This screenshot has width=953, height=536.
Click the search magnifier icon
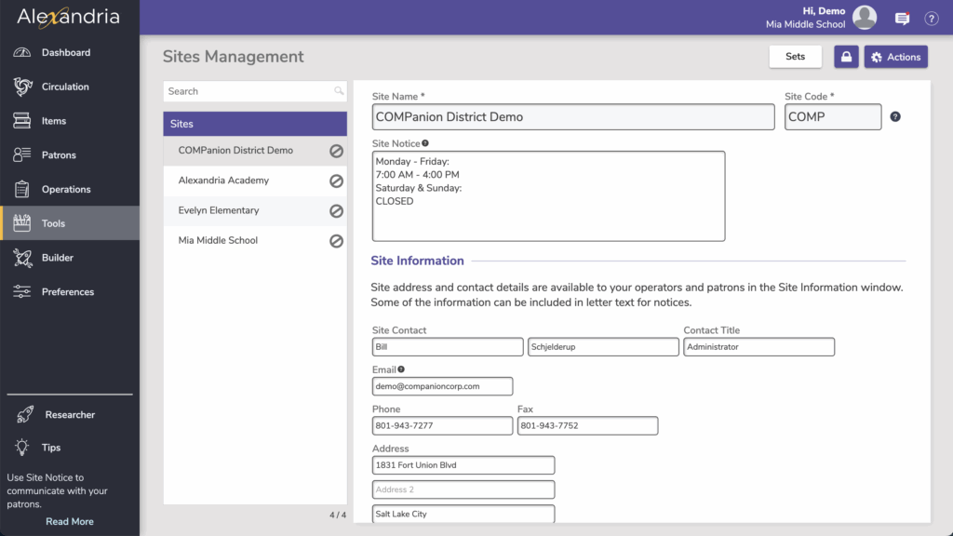click(x=339, y=91)
